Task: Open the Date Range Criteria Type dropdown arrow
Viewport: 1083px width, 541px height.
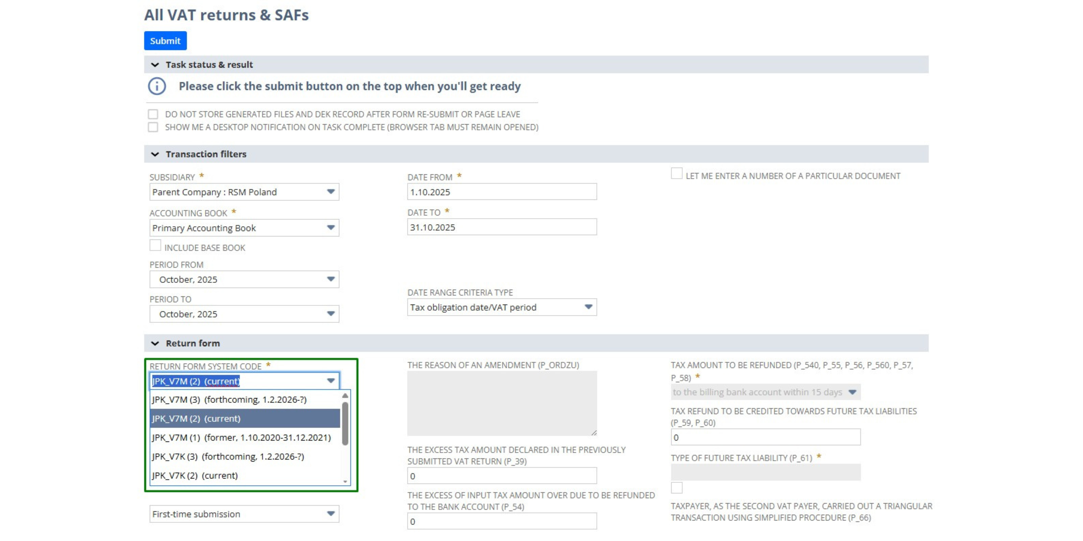Action: tap(588, 307)
